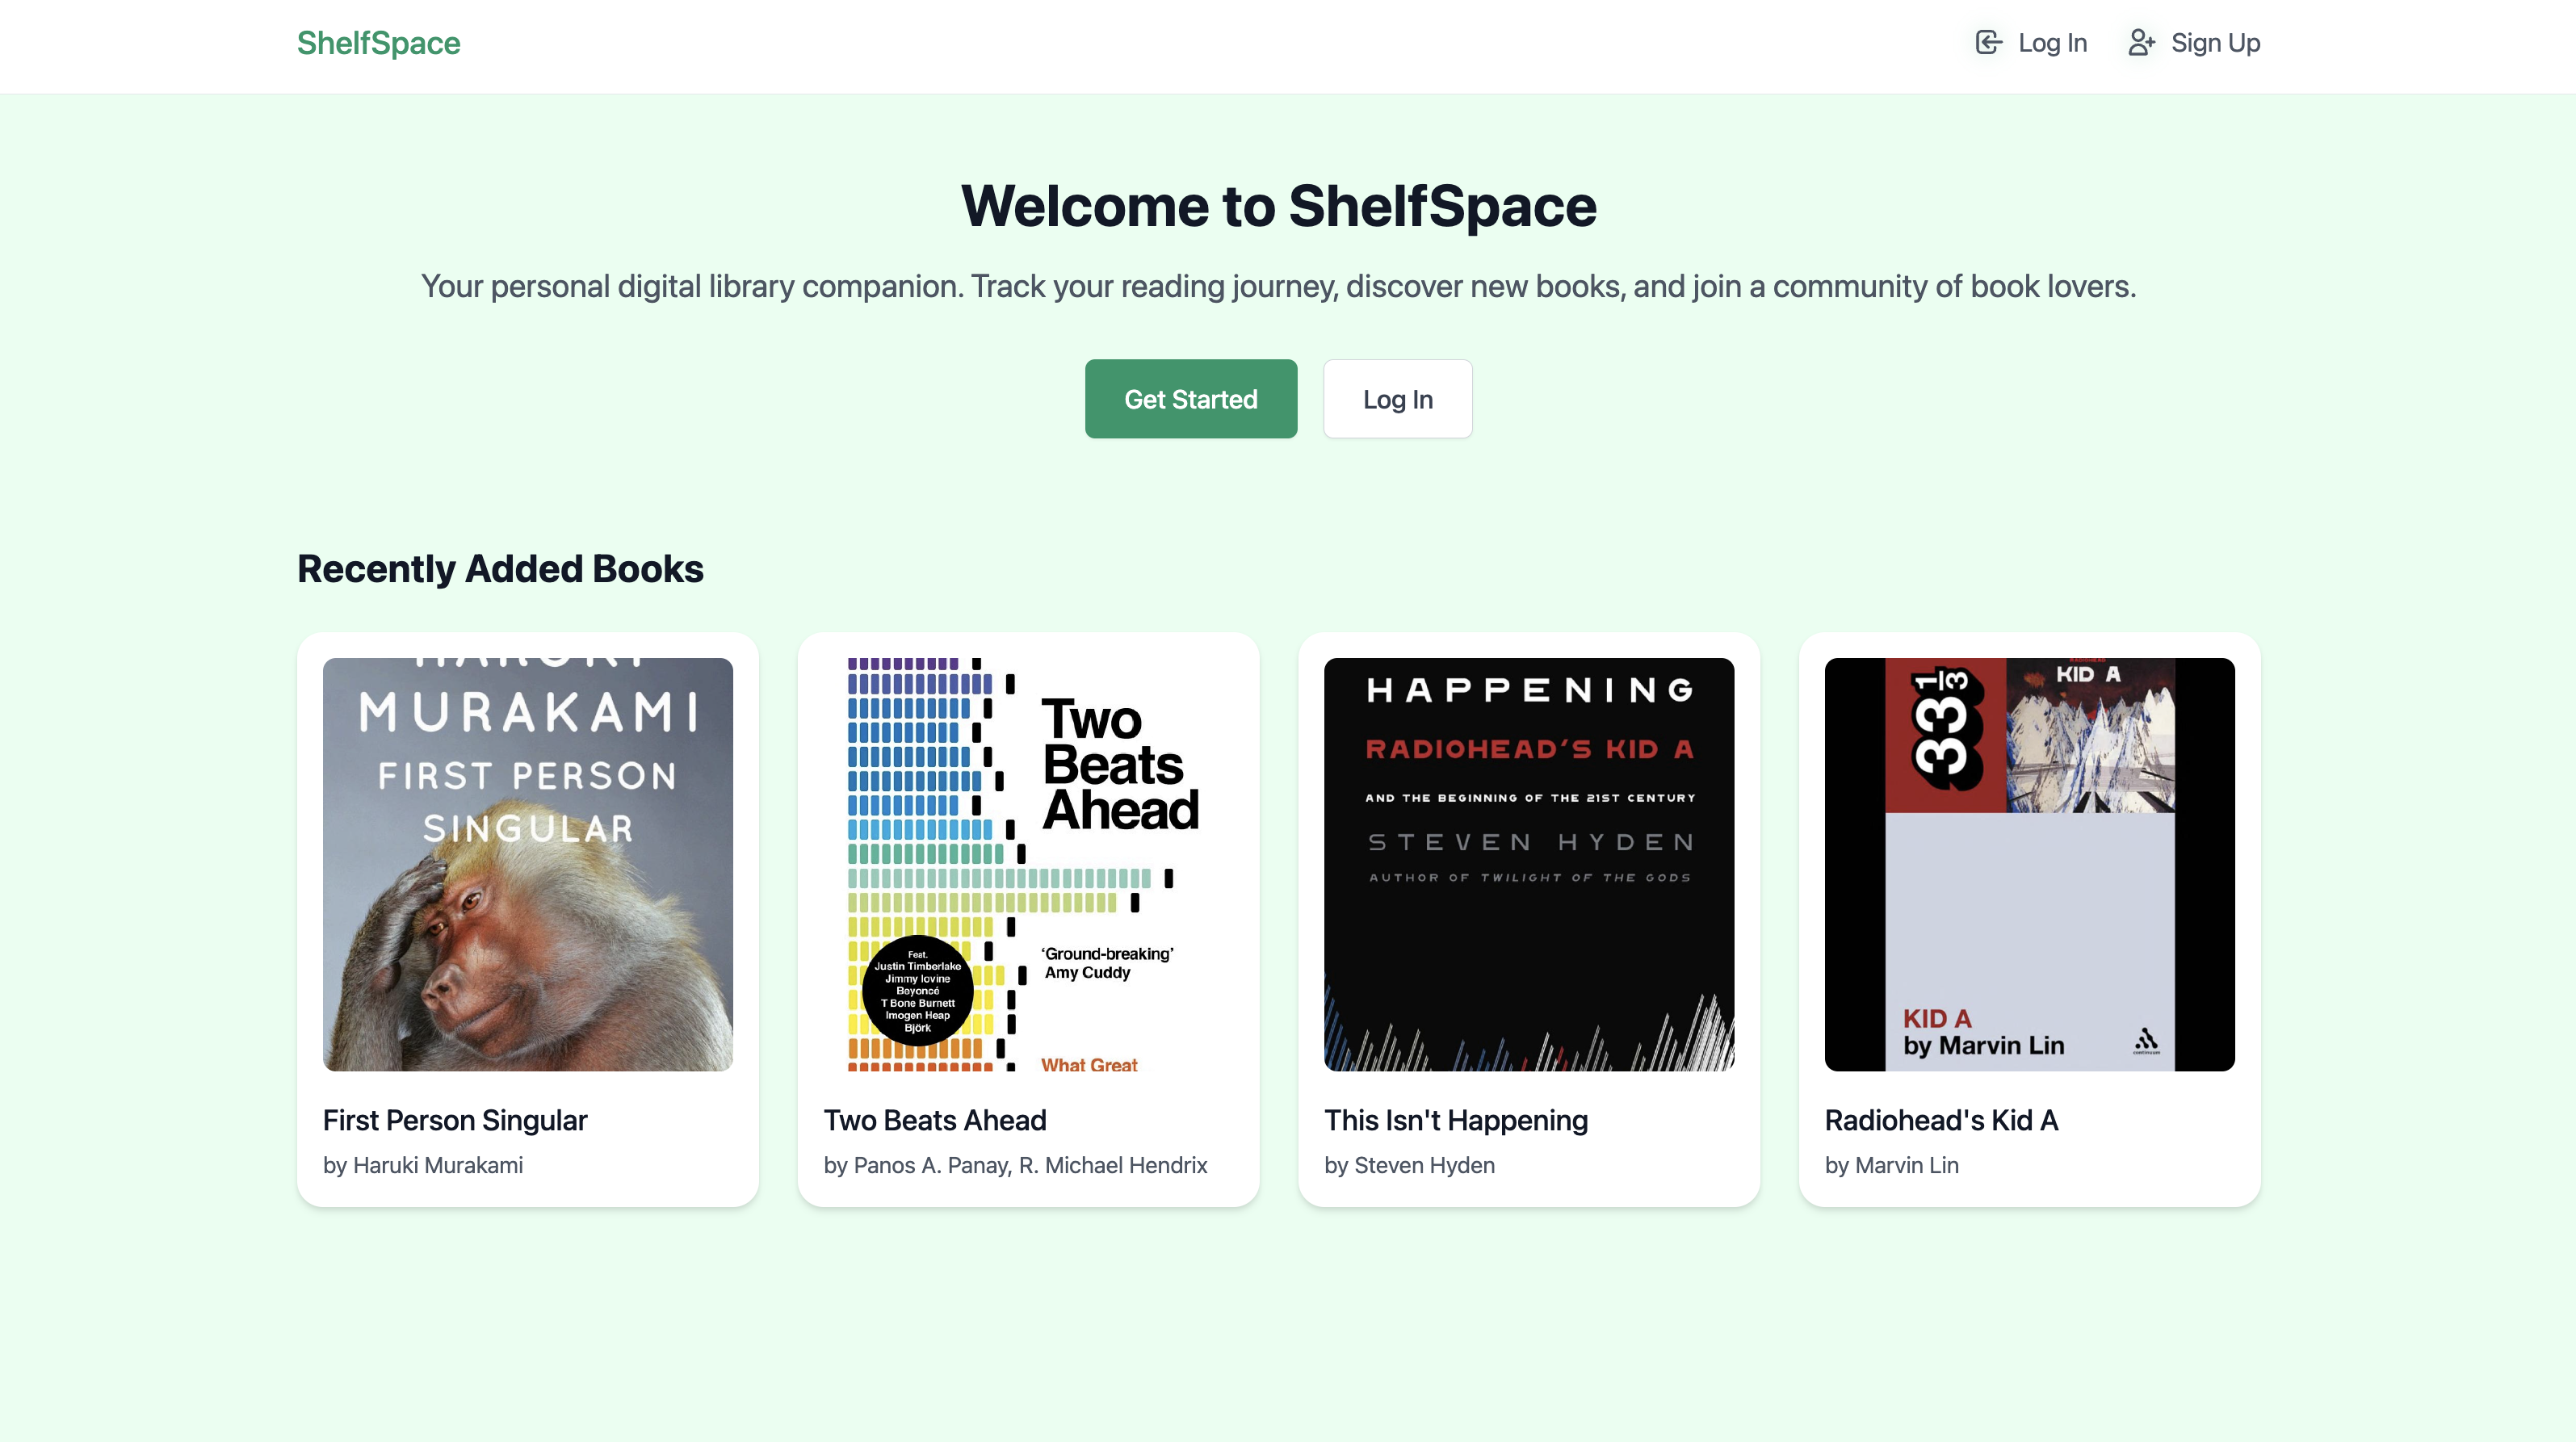Click the login arrow icon in header
2576x1442 pixels.
coord(1988,42)
